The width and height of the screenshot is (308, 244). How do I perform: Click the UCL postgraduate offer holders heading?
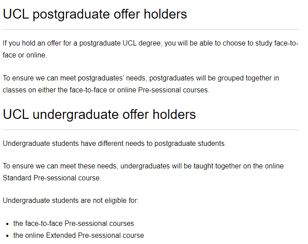[95, 15]
